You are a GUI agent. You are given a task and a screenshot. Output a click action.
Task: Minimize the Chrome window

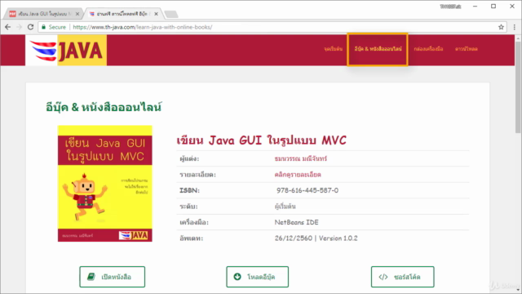[475, 7]
